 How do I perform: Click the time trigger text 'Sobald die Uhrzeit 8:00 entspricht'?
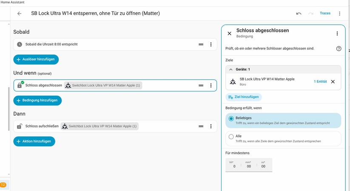[x=51, y=44]
